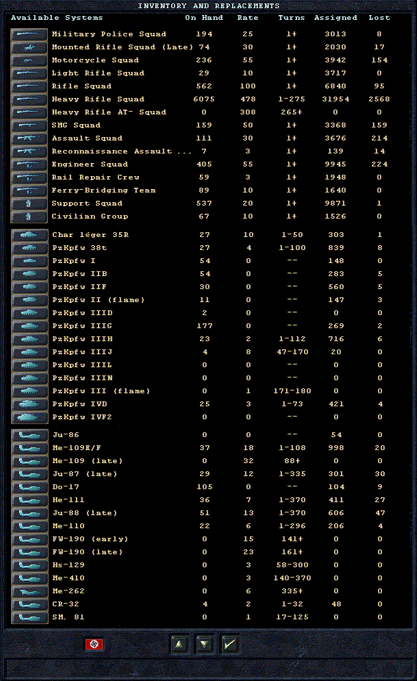Screen dimensions: 417x681
Task: Click Reconnaissance Assault row name
Action: click(x=121, y=151)
